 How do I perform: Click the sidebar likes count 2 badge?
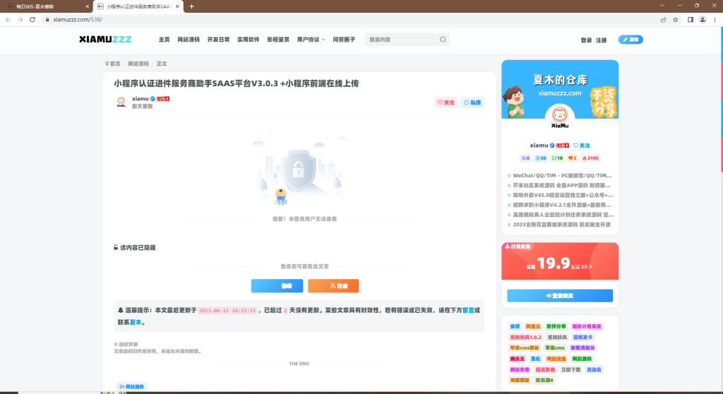(572, 158)
